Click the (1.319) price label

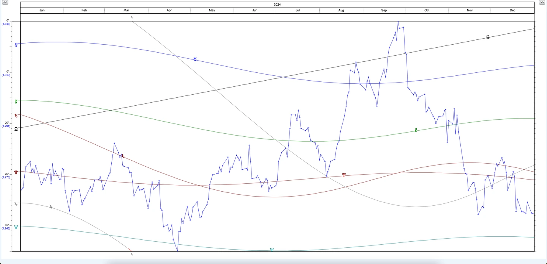[6, 75]
